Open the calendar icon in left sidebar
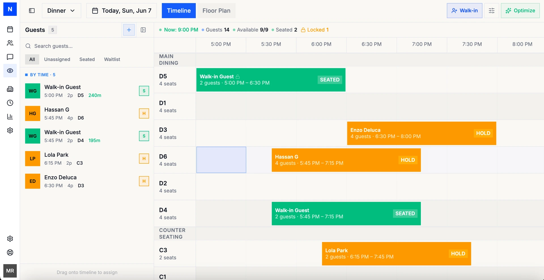Screen dimensions: 544x280 click(10, 29)
